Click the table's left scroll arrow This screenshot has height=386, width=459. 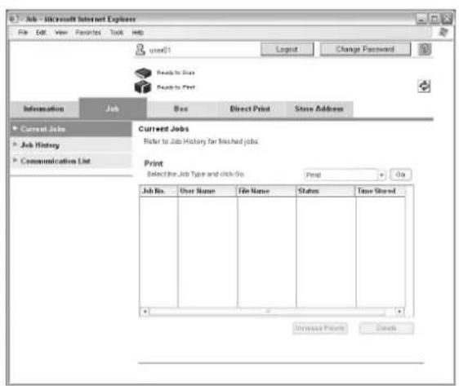(x=145, y=312)
